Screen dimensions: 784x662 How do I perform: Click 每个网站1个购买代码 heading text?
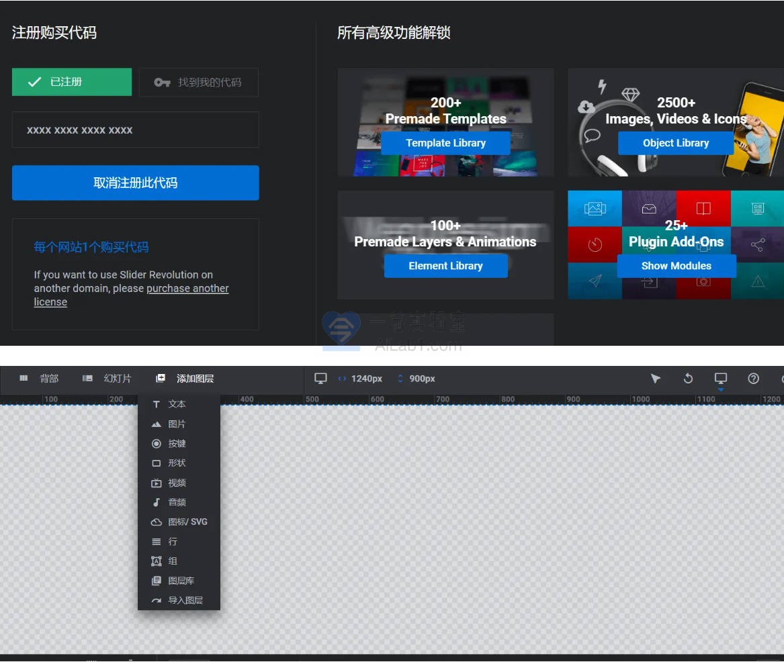tap(91, 247)
